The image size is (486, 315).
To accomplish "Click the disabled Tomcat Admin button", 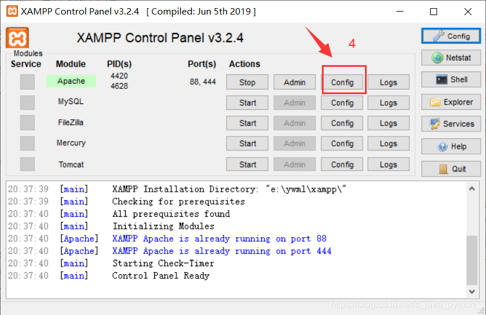I will (295, 164).
